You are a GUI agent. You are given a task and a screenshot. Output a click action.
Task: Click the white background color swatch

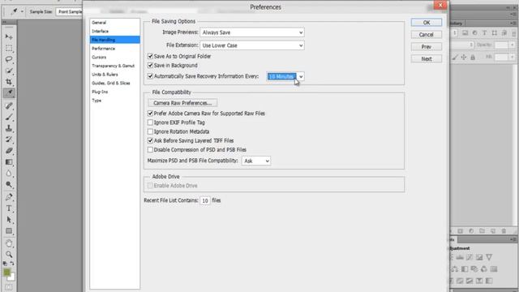click(12, 277)
